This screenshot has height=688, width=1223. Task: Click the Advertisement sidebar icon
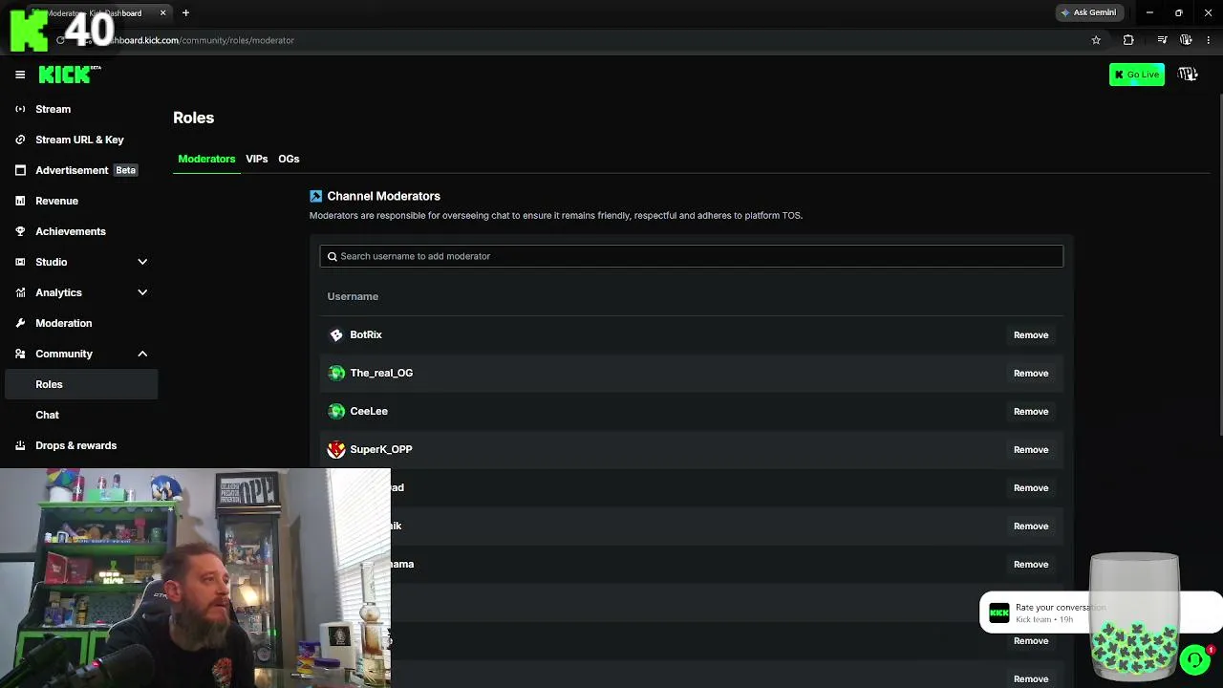[x=20, y=170]
